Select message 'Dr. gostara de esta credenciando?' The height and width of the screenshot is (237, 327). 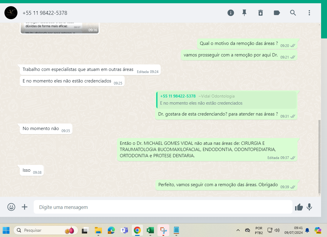tap(226, 105)
